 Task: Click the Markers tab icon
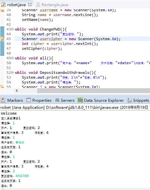(x=3, y=100)
